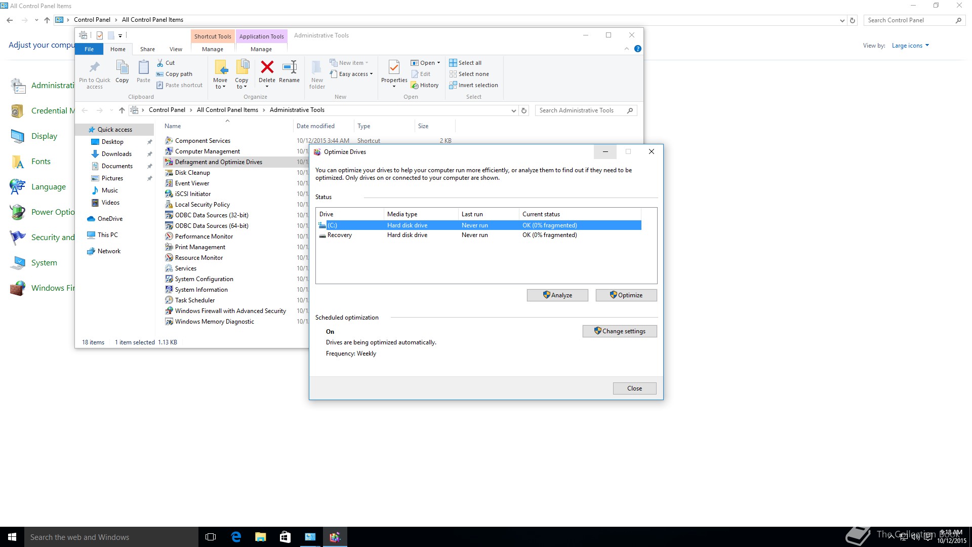Open the Display item in Control Panel
The height and width of the screenshot is (547, 972).
coord(33,136)
